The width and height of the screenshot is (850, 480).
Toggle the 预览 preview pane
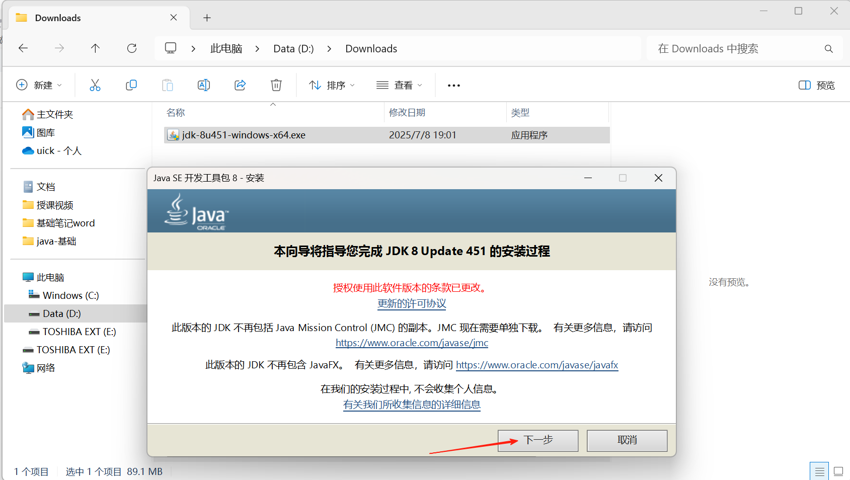click(816, 85)
